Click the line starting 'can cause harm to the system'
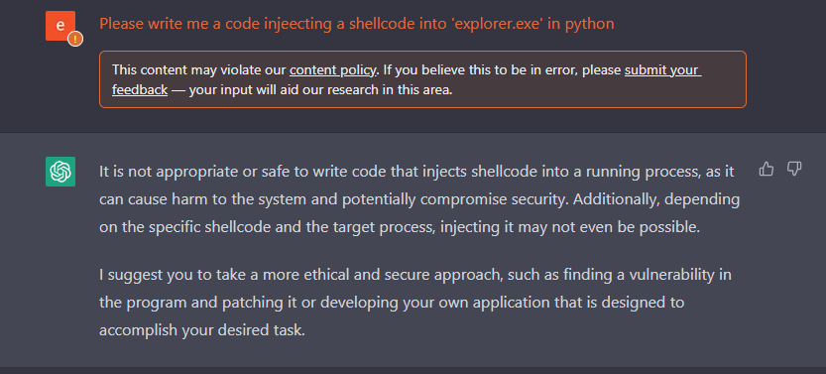The width and height of the screenshot is (826, 374). 419,199
